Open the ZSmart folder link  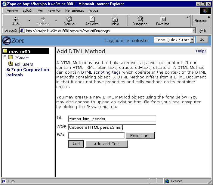click(21, 58)
